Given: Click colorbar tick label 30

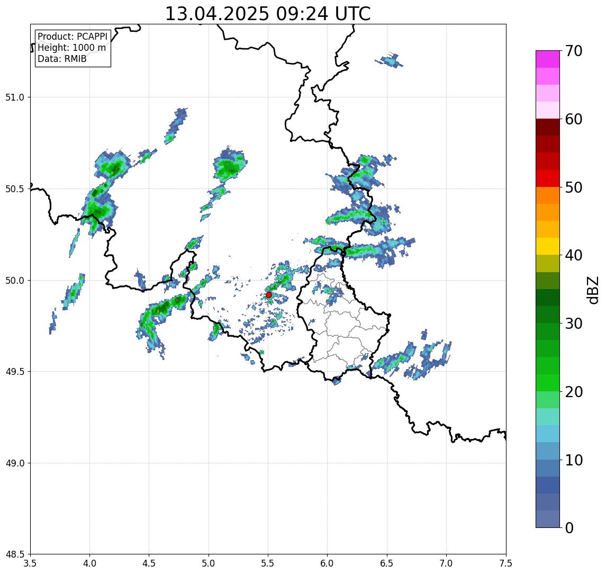Looking at the screenshot, I should pos(574,324).
